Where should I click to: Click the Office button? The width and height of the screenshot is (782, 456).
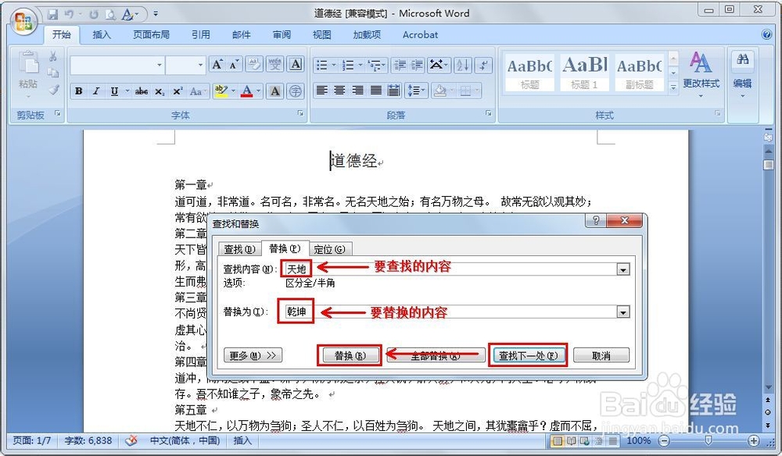pyautogui.click(x=22, y=22)
